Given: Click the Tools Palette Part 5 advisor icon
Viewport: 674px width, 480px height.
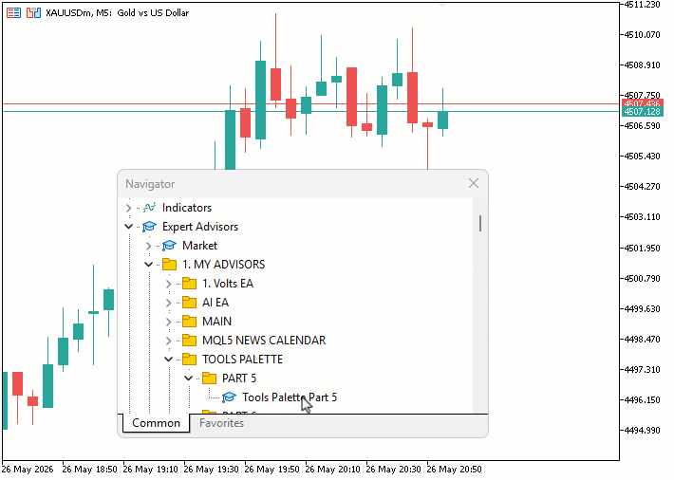Looking at the screenshot, I should coord(229,397).
